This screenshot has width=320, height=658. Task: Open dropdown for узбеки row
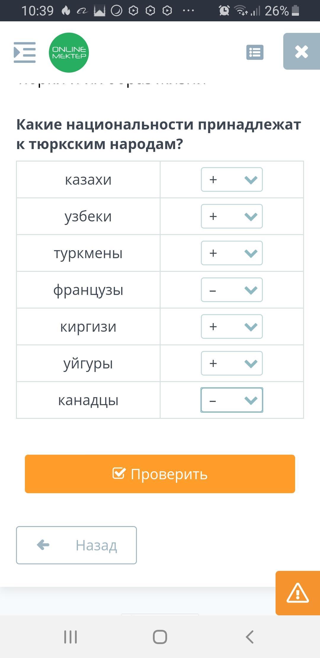coord(232,216)
